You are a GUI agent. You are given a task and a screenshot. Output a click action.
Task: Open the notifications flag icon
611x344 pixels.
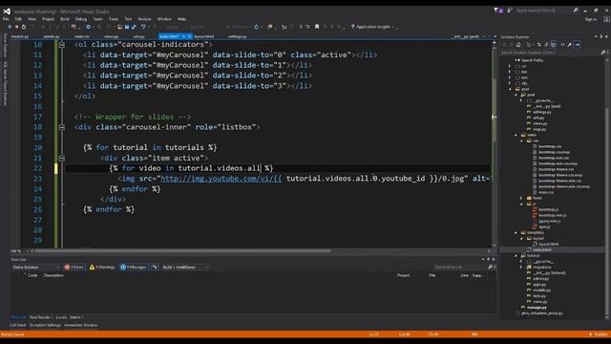pyautogui.click(x=497, y=11)
